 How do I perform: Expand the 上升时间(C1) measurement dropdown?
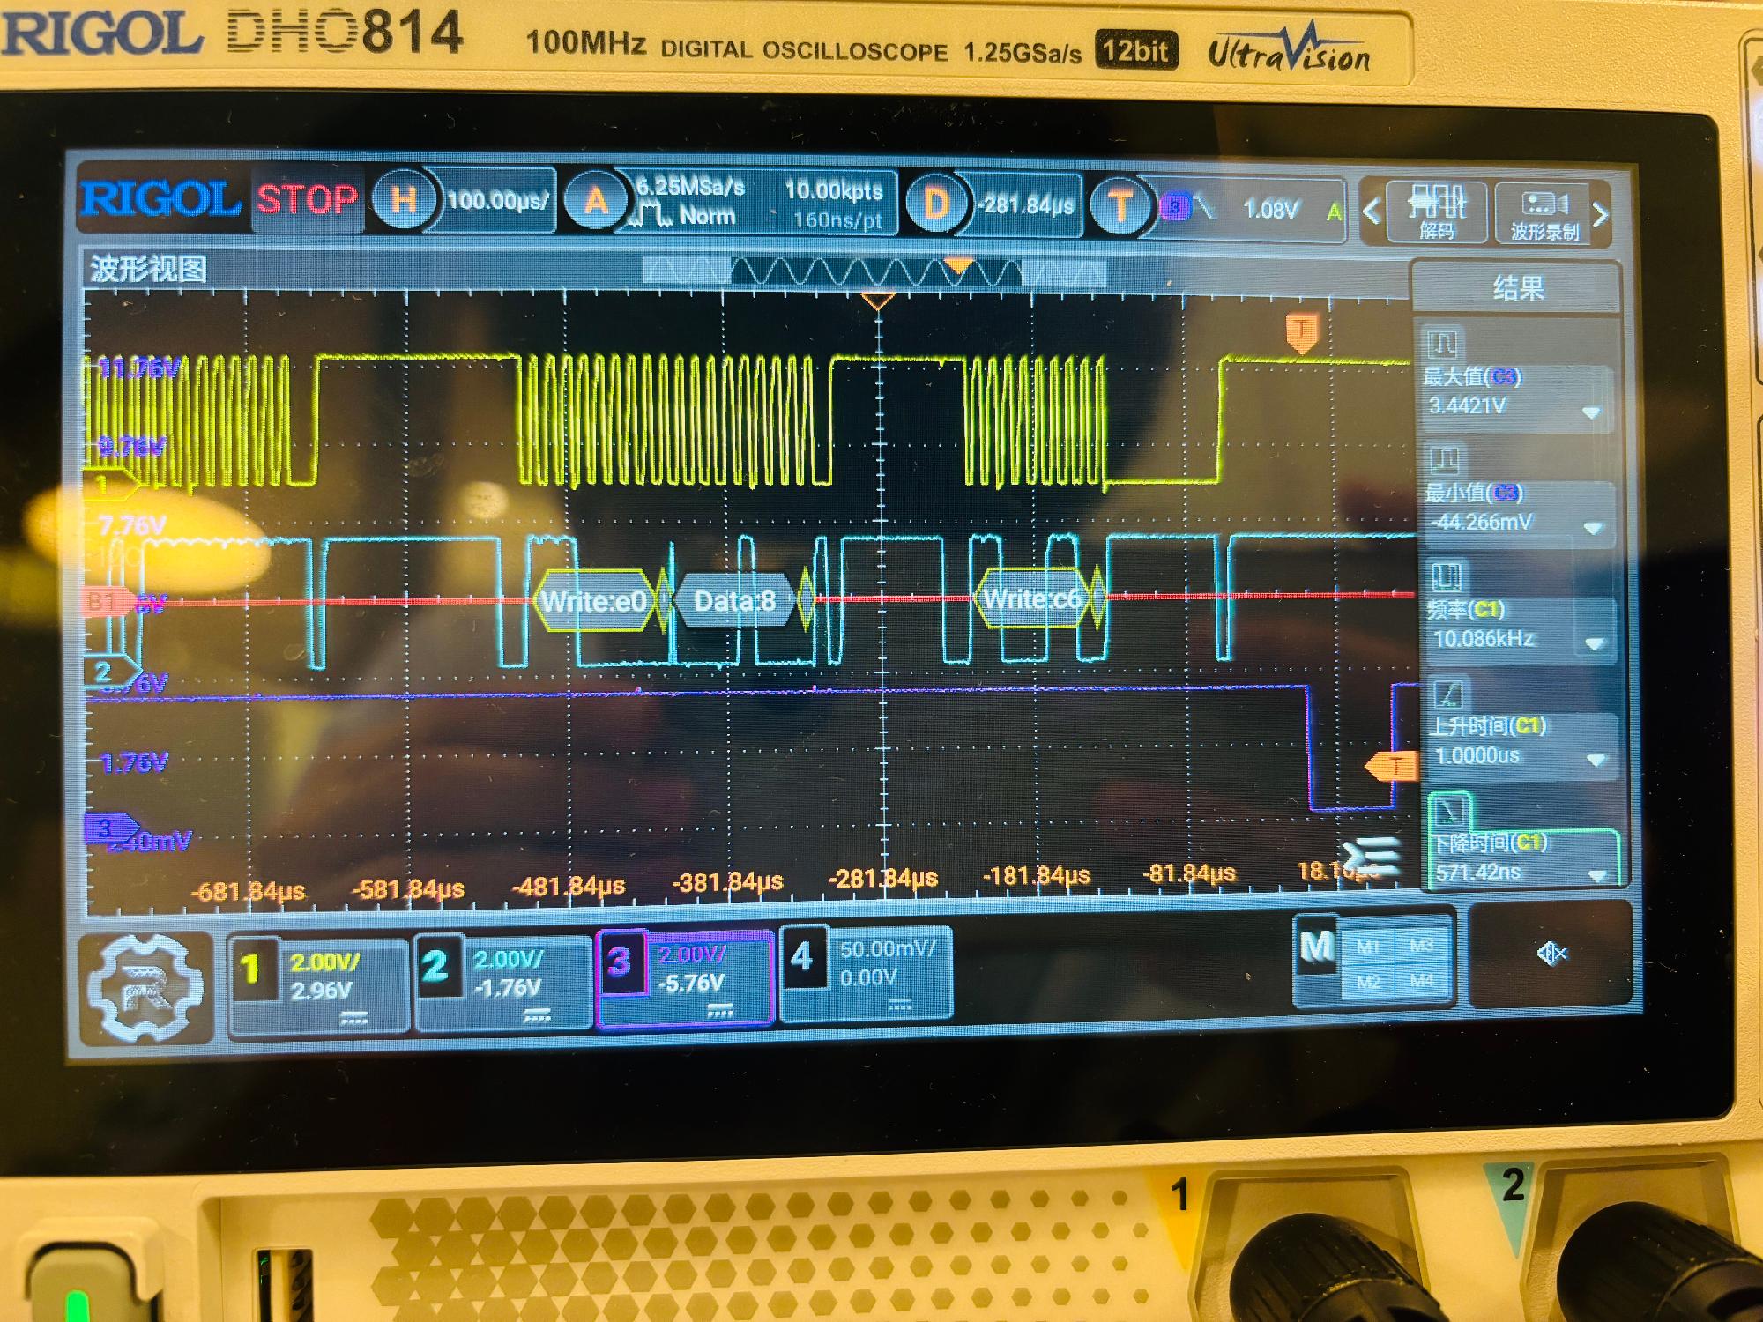[x=1596, y=760]
